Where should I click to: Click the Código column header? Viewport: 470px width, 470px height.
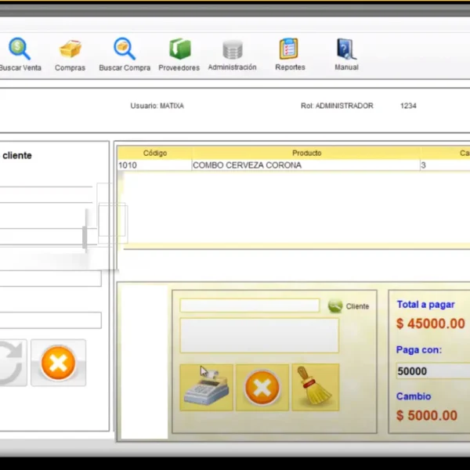pos(154,153)
